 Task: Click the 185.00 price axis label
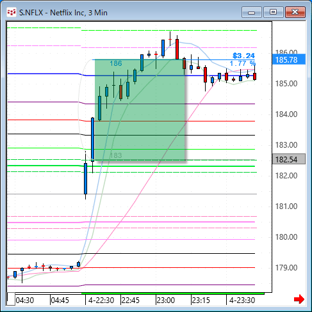coord(286,84)
